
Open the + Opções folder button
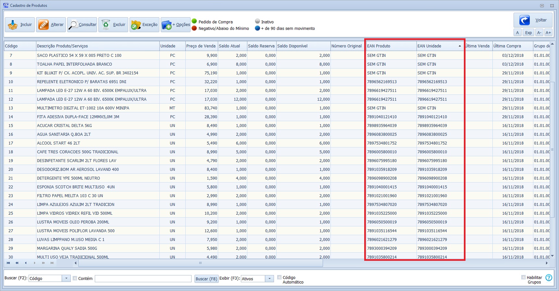coord(176,25)
